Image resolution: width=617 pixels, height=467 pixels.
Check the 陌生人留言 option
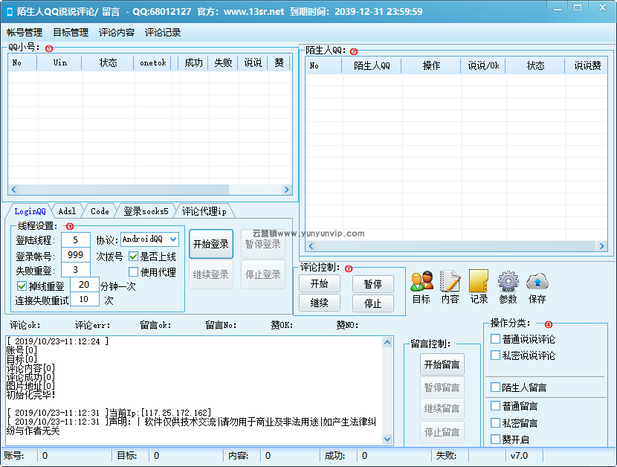point(495,387)
